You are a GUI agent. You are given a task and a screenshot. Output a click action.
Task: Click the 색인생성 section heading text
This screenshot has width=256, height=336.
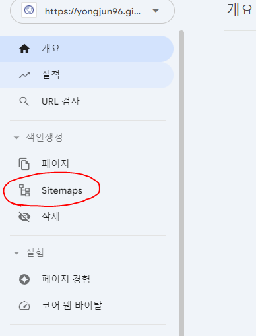45,138
